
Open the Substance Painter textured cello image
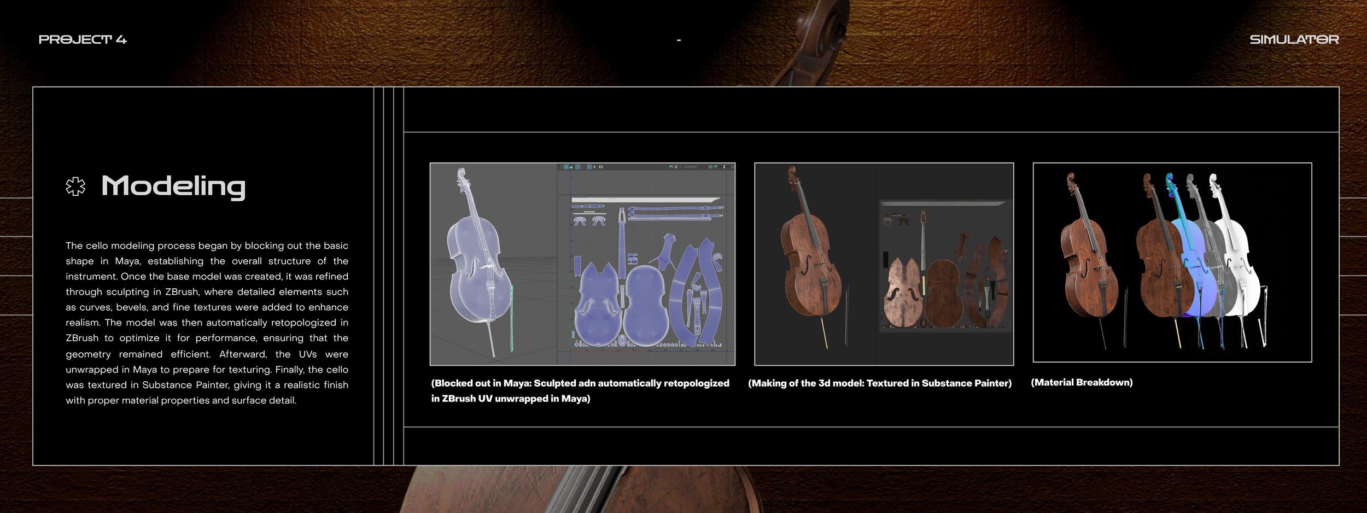click(x=884, y=264)
